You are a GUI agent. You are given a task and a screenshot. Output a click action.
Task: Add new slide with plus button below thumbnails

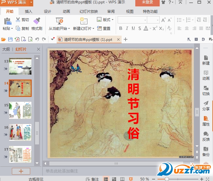point(21,171)
